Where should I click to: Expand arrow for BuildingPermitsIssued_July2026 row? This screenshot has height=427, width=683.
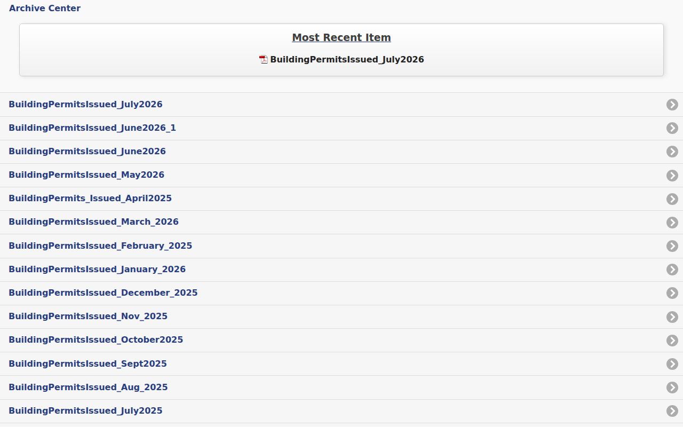(x=672, y=105)
